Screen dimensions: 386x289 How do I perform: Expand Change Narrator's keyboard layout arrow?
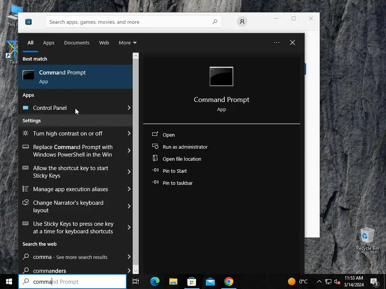click(x=129, y=206)
